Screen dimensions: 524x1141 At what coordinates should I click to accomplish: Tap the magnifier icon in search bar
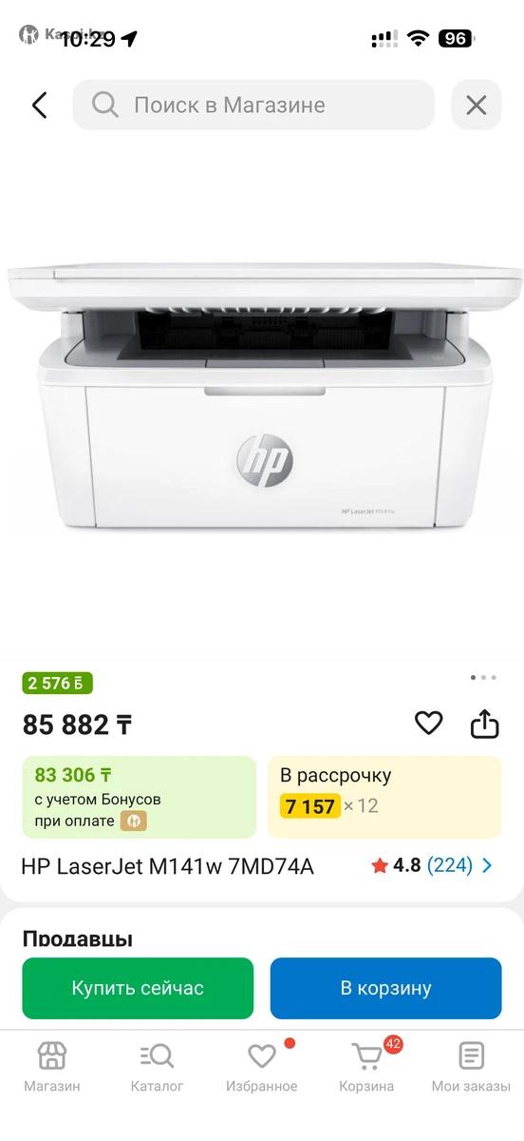click(x=105, y=105)
